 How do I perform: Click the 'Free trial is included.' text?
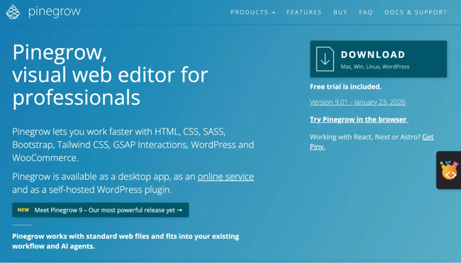pyautogui.click(x=345, y=86)
